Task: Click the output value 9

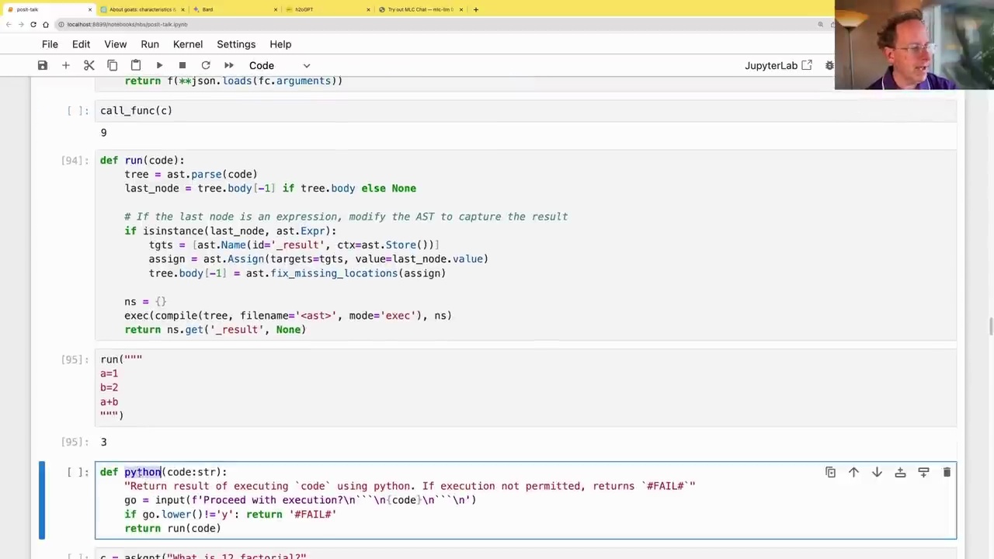Action: [x=103, y=133]
